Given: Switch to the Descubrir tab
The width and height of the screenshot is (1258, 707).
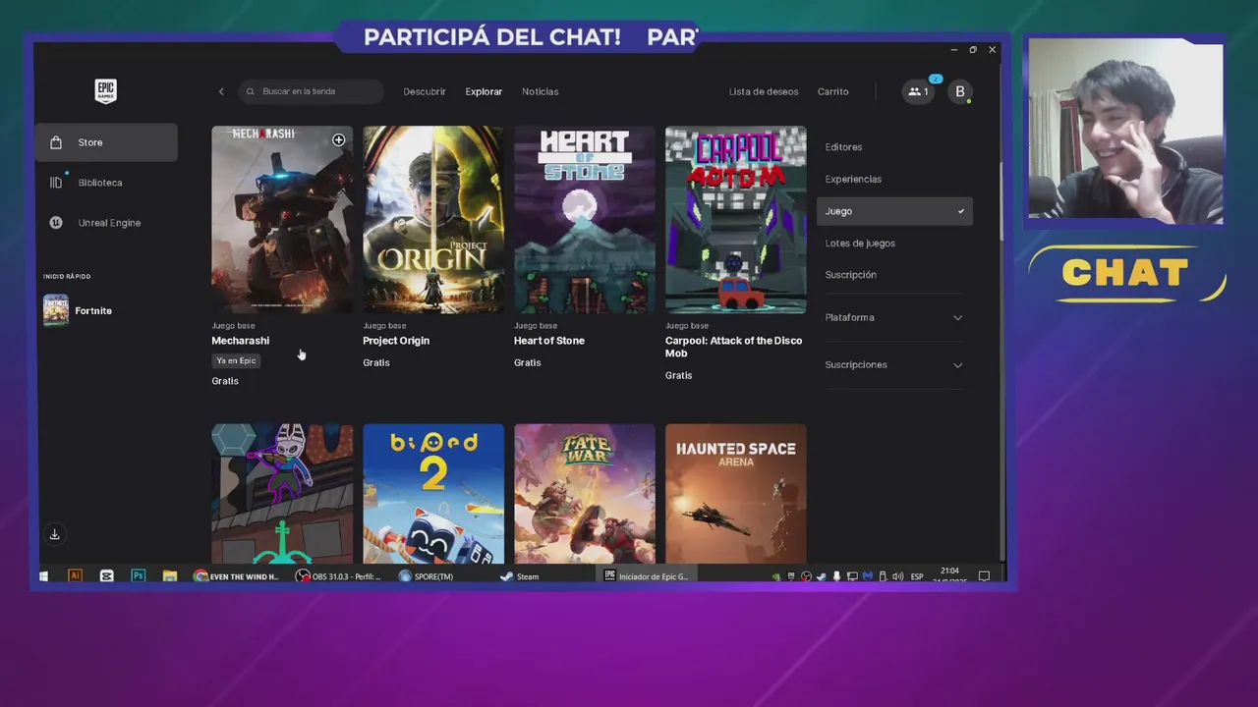Looking at the screenshot, I should (425, 91).
